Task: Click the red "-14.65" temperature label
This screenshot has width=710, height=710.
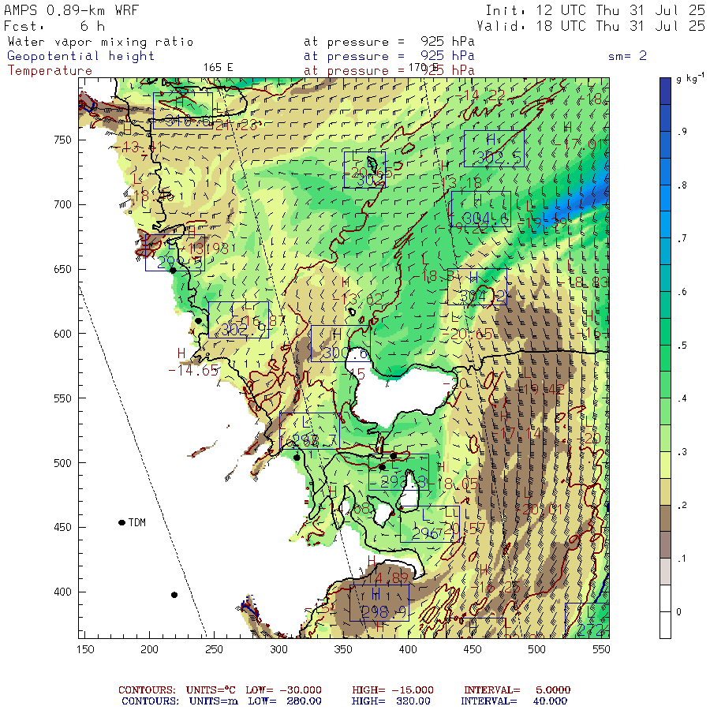Action: pos(193,371)
